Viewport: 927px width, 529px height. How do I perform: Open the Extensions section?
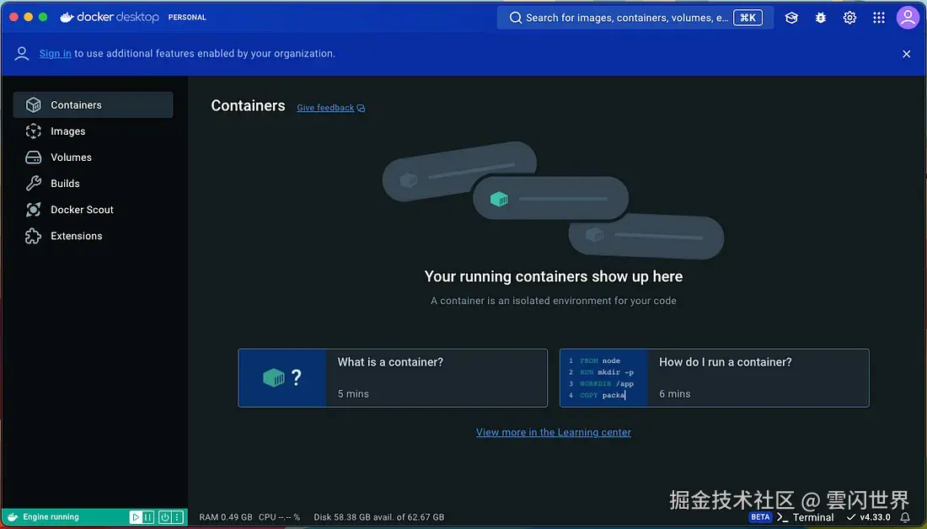pos(93,236)
